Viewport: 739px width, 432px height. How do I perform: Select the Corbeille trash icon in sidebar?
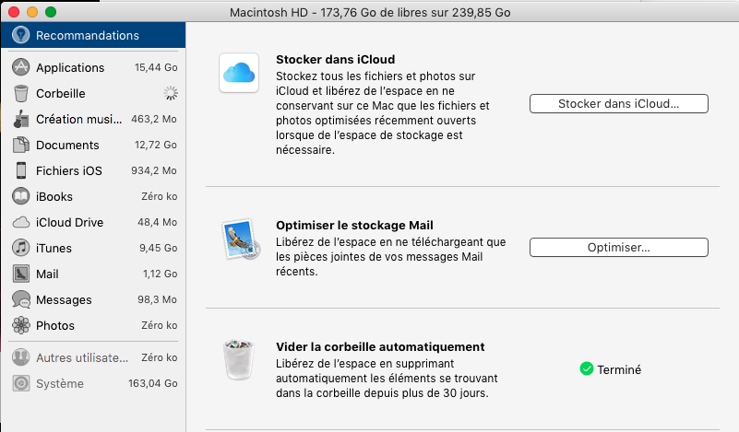pos(20,93)
